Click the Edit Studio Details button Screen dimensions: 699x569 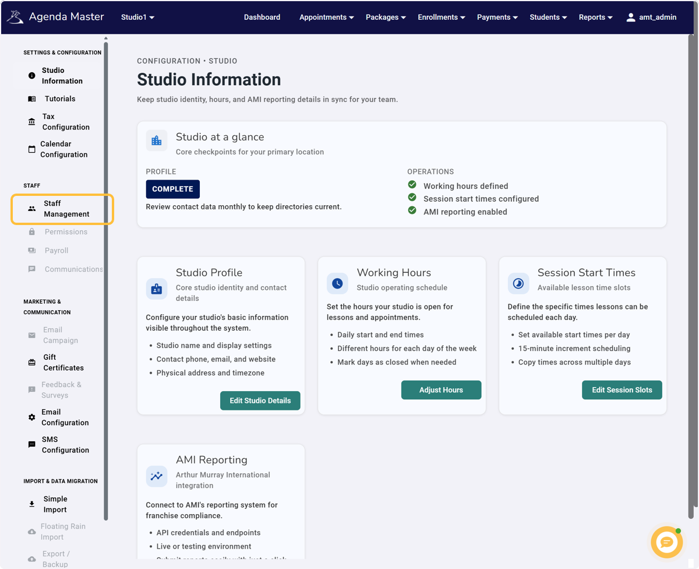[x=260, y=401]
